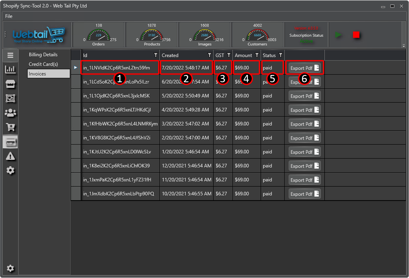Open filter for the Id column
Screen dimensions: 409x278
point(156,55)
